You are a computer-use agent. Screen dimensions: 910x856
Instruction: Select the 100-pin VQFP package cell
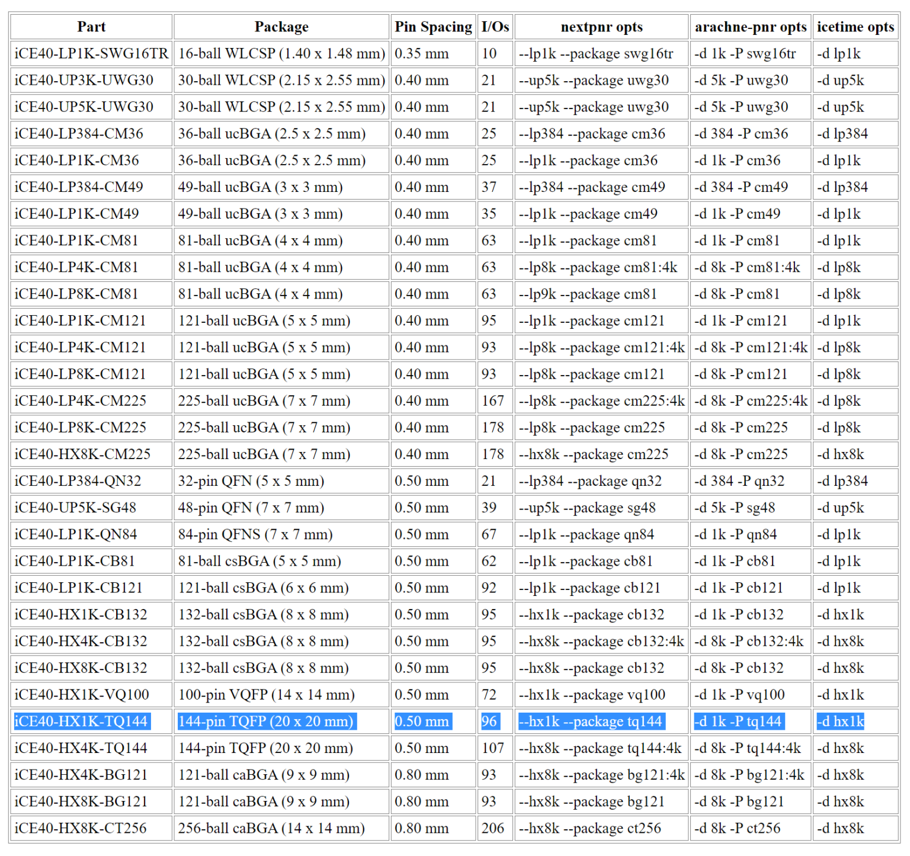266,694
